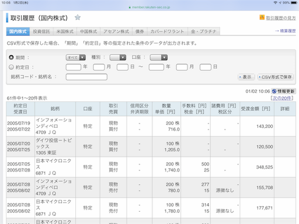Click the amount 177,671
Screen dimensions: 299x224
point(265,208)
